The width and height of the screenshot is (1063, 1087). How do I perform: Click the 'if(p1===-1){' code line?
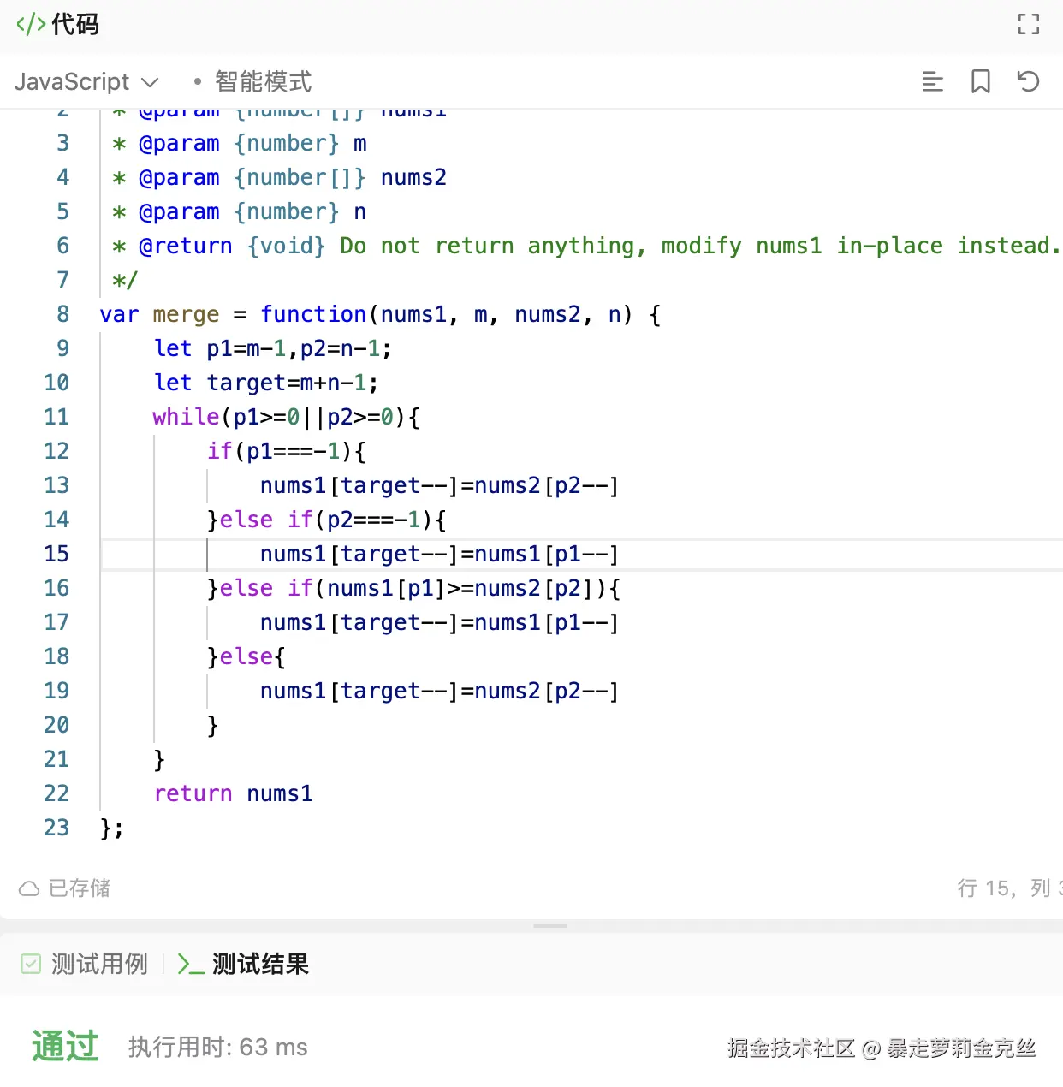point(287,451)
